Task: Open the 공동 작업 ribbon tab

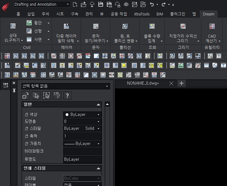Action: (119, 14)
